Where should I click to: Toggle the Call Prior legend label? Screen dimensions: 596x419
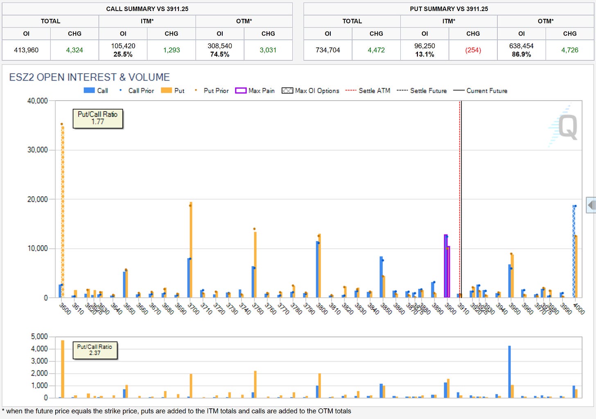(141, 91)
